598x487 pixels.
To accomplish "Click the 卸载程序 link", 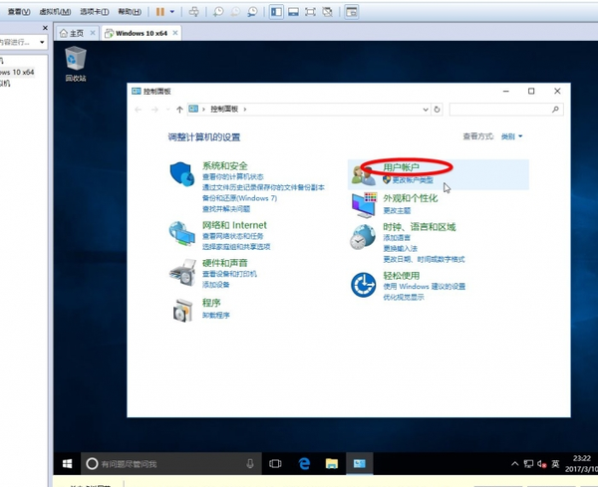I will tap(216, 315).
